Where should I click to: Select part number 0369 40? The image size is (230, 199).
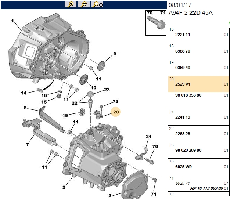[183, 68]
